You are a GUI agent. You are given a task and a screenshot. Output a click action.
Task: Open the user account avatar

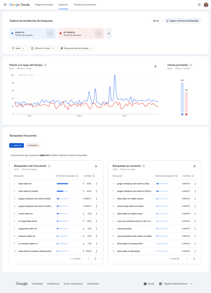click(206, 5)
